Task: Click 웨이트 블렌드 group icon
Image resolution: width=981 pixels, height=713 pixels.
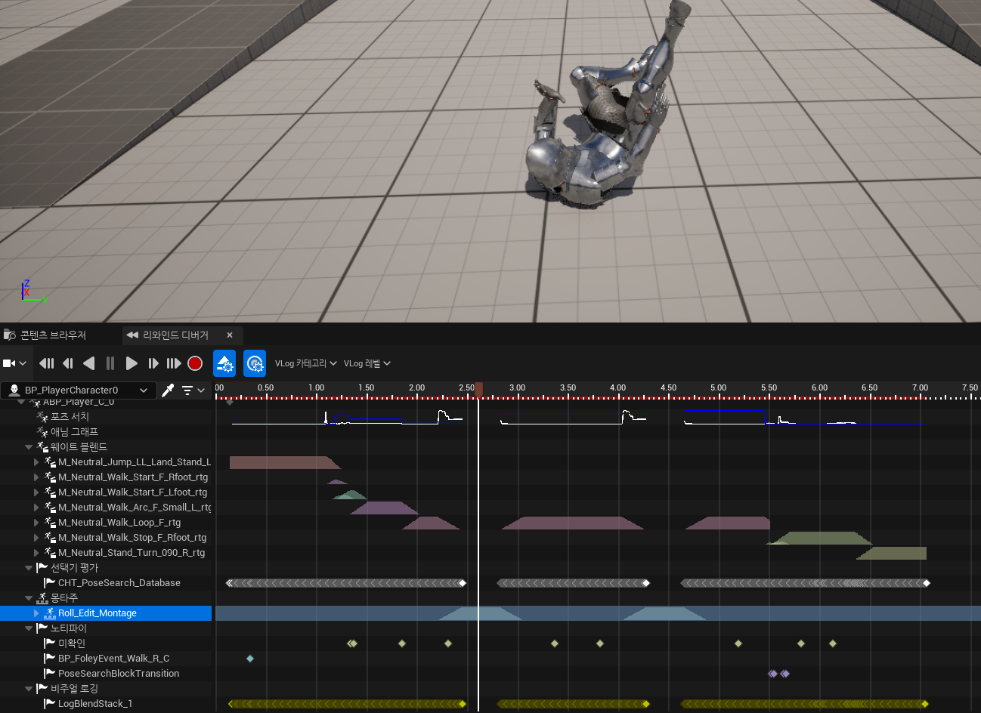Action: (x=42, y=446)
